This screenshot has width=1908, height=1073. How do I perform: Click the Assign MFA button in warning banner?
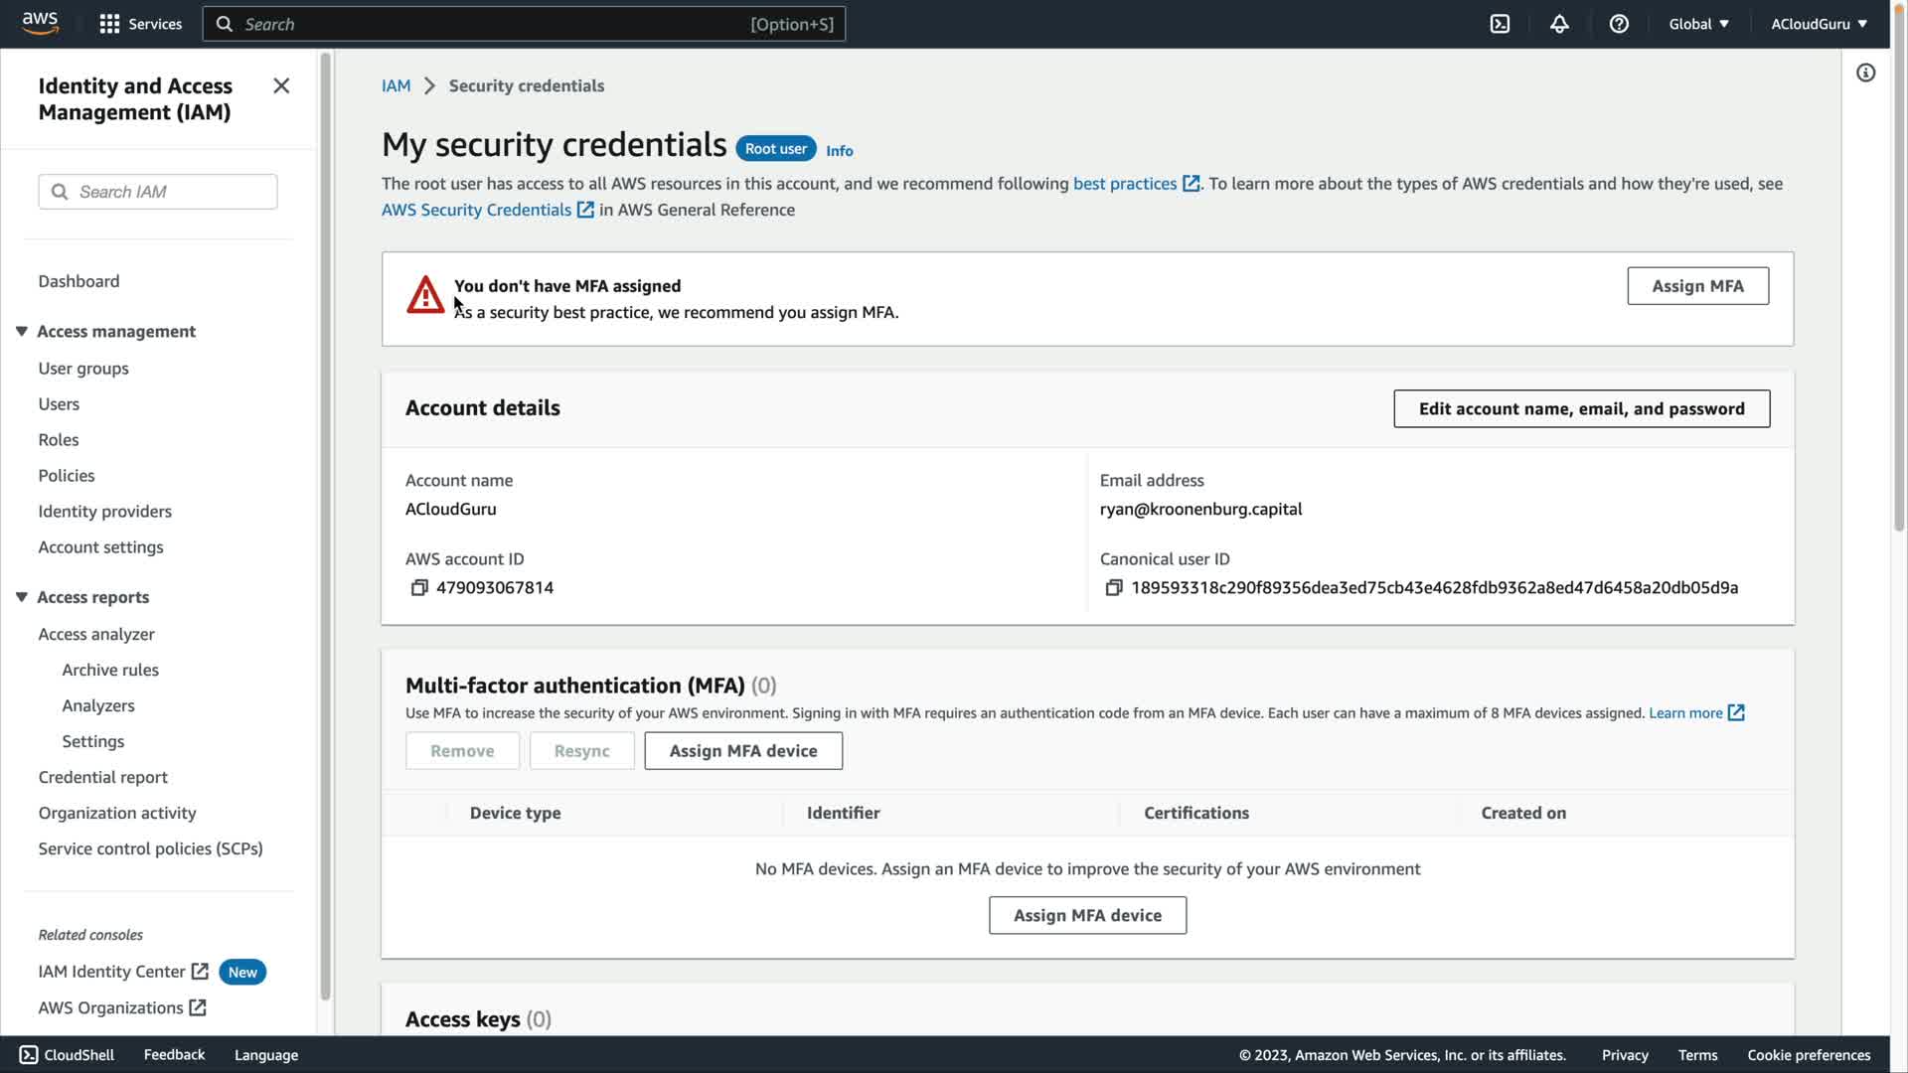point(1697,286)
